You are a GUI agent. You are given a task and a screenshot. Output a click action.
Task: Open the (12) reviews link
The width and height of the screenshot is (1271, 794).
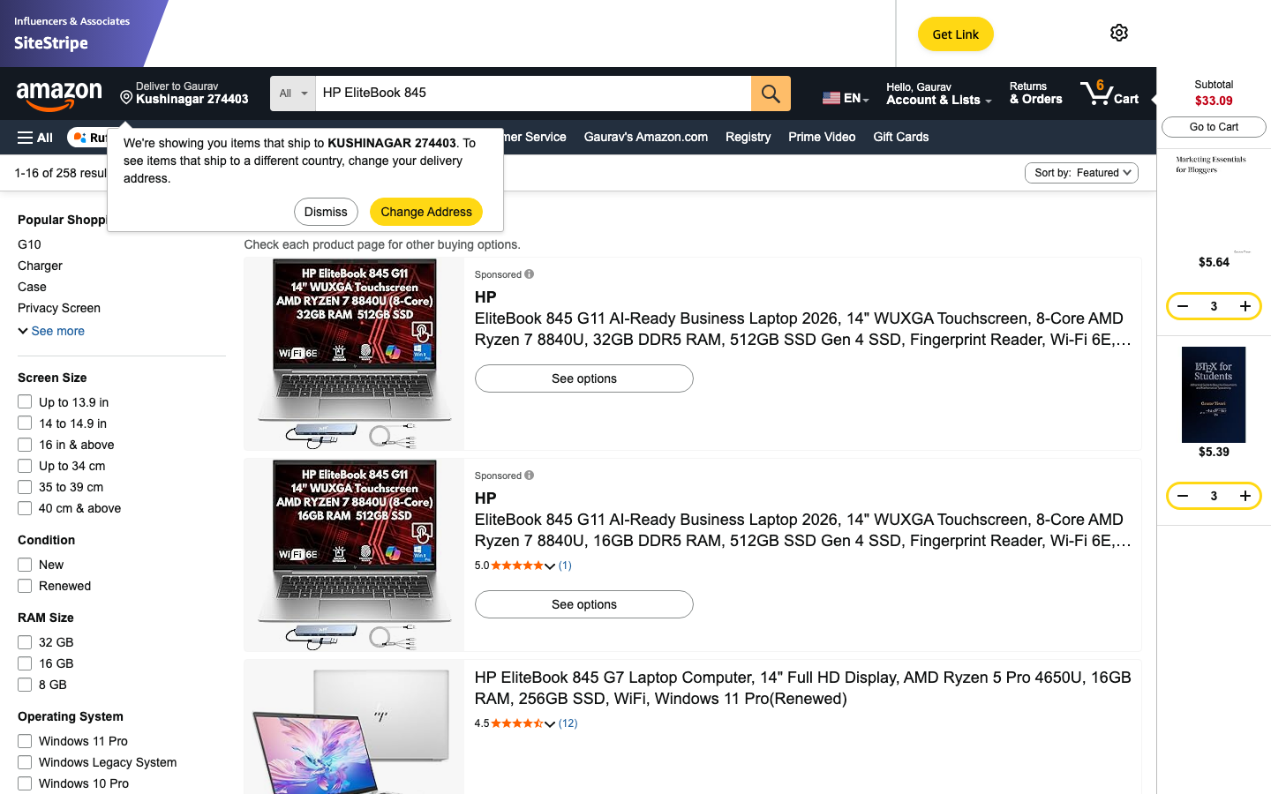(568, 723)
